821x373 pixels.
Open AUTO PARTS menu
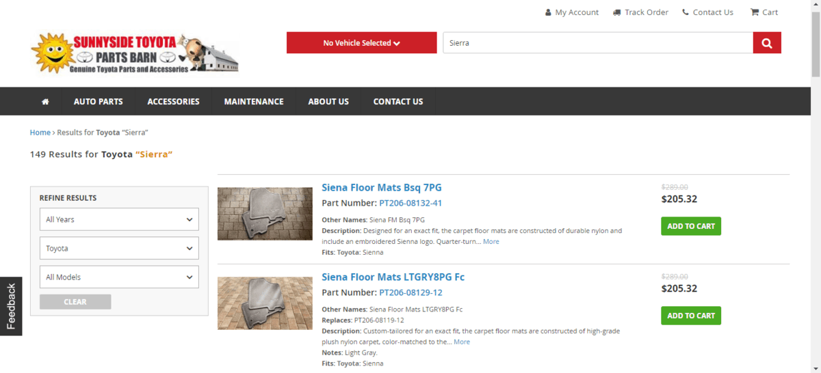(x=99, y=101)
